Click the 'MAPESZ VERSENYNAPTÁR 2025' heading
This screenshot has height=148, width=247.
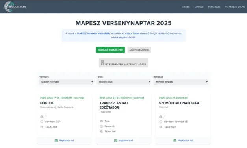[x=124, y=23]
